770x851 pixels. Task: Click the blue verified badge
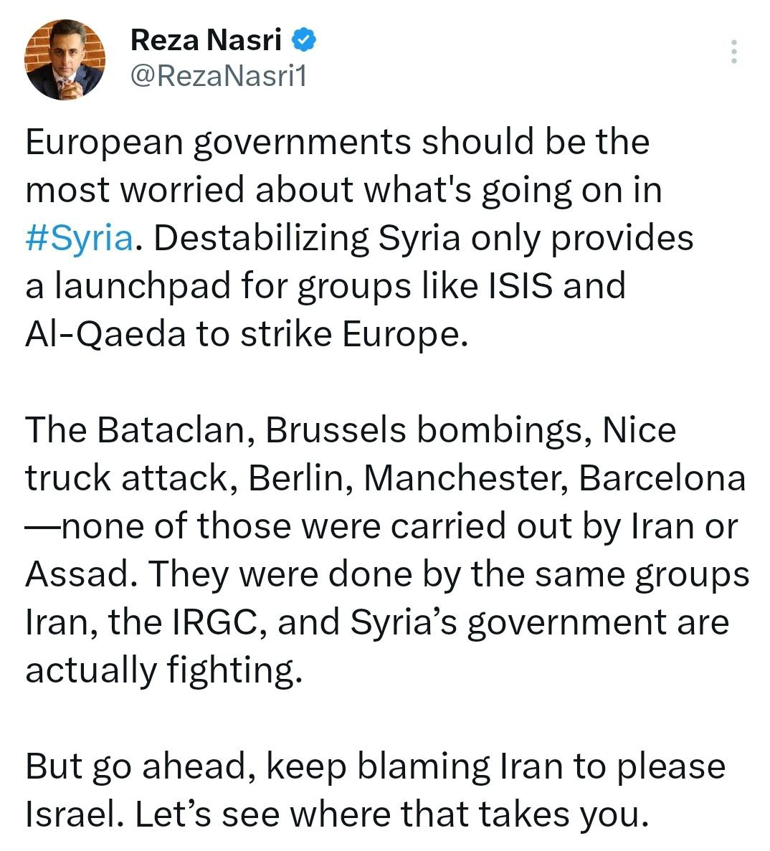coord(304,41)
